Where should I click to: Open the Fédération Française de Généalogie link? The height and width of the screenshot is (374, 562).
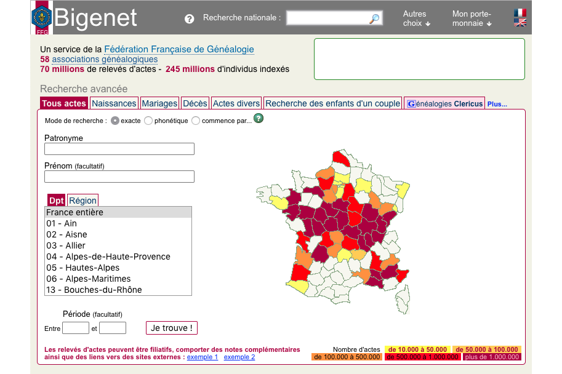point(179,49)
